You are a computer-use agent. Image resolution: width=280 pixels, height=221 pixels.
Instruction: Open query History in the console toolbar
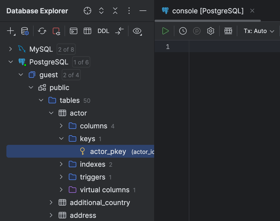pos(183,31)
